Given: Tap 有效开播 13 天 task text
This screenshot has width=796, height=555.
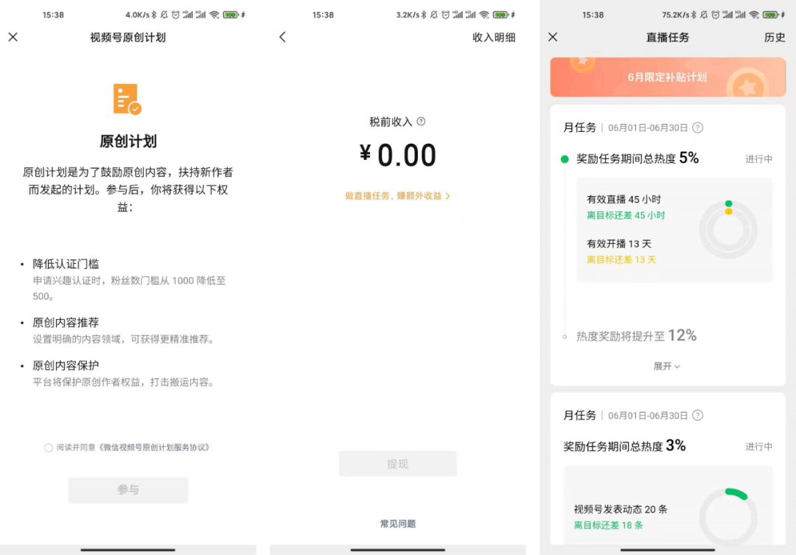Looking at the screenshot, I should [619, 244].
